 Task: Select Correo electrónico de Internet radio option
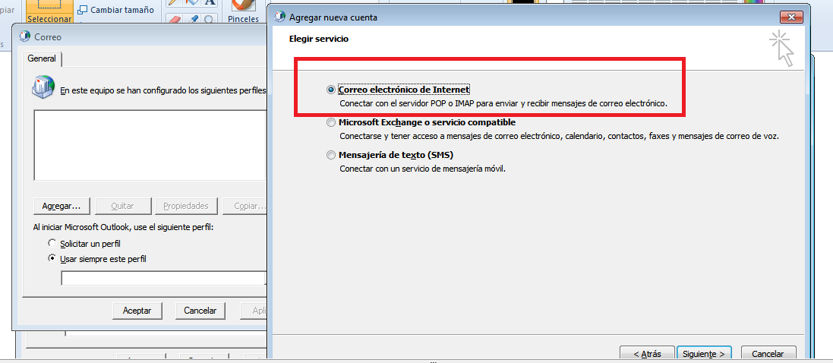pyautogui.click(x=331, y=90)
